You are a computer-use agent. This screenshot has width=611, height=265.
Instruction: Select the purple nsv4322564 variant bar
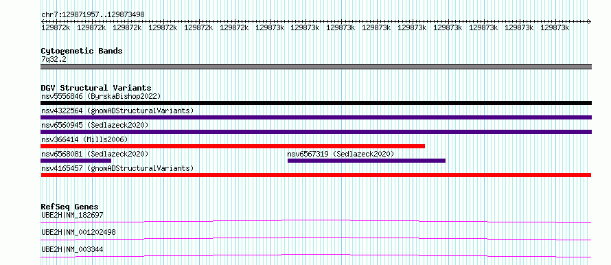[x=316, y=117]
